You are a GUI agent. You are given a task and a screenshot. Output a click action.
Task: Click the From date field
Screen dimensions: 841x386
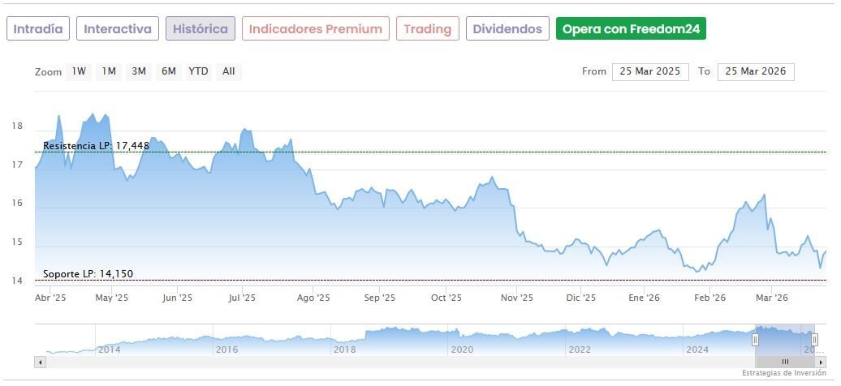pyautogui.click(x=650, y=71)
